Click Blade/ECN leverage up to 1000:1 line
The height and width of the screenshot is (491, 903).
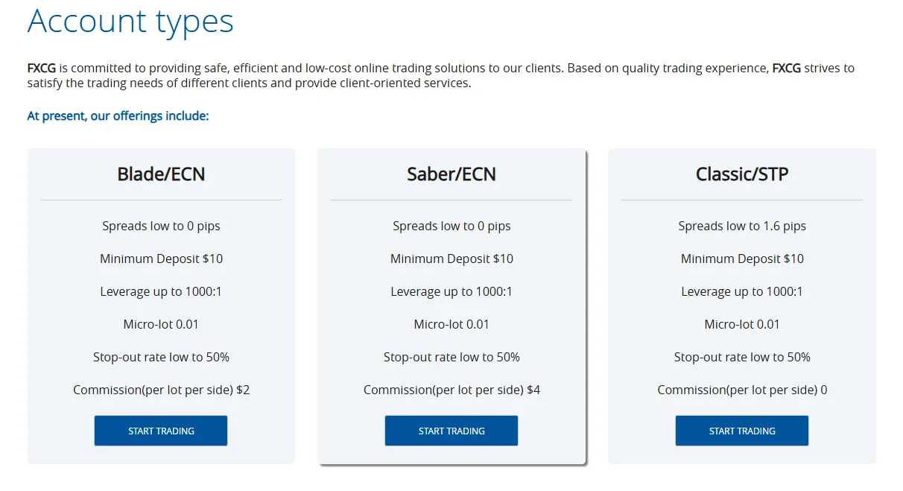coord(161,291)
